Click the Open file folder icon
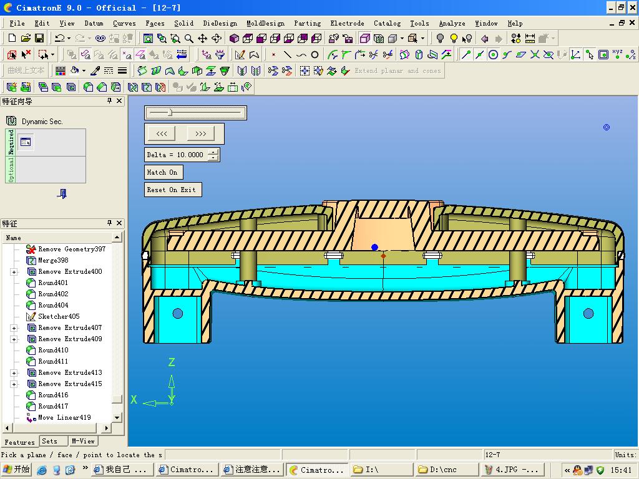 tap(26, 38)
